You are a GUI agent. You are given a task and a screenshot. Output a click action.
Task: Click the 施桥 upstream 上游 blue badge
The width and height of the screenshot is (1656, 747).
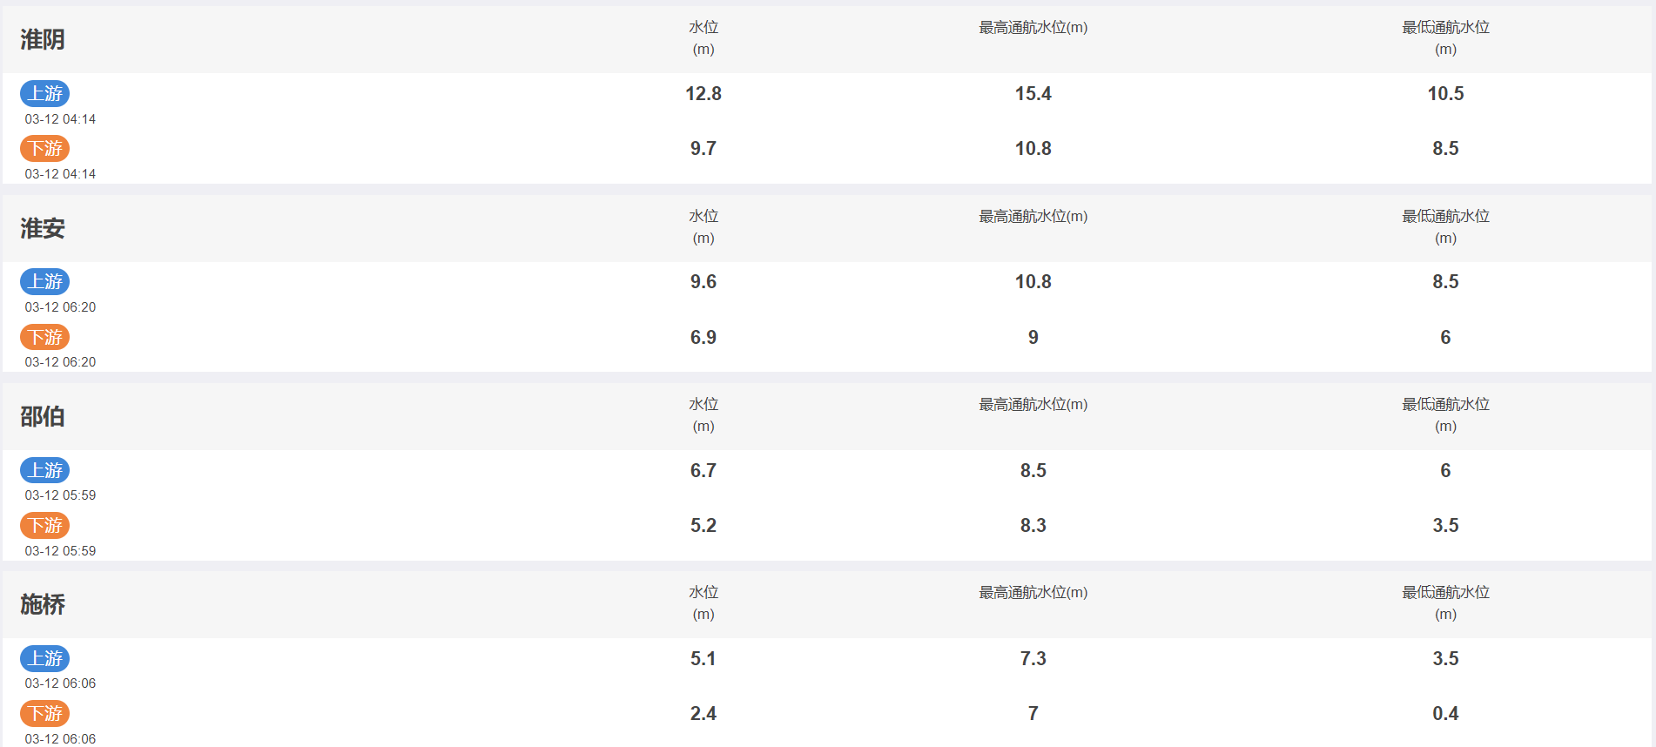pos(45,658)
